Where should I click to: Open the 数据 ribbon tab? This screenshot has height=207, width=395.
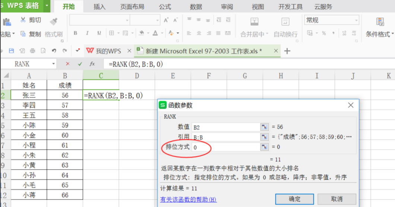196,7
